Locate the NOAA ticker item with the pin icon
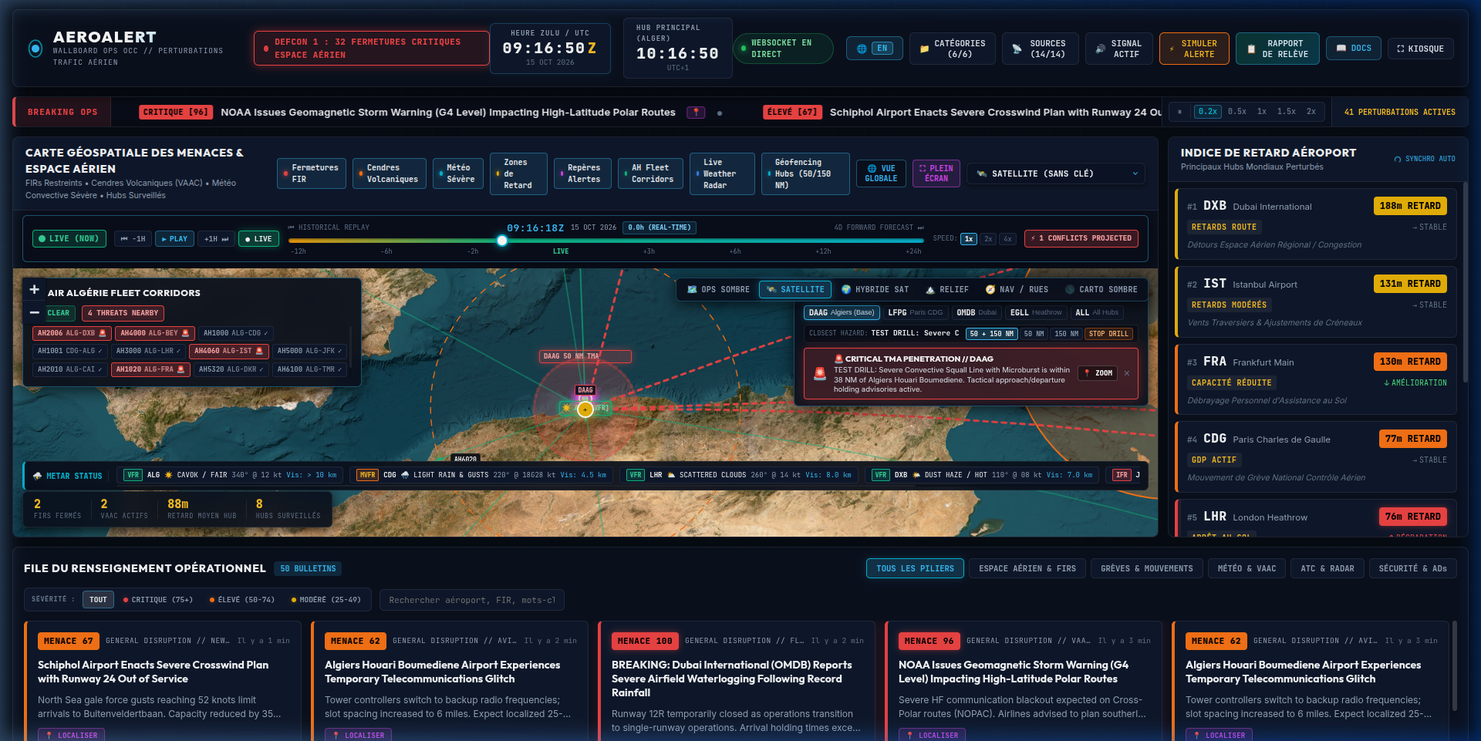This screenshot has width=1481, height=741. 696,113
